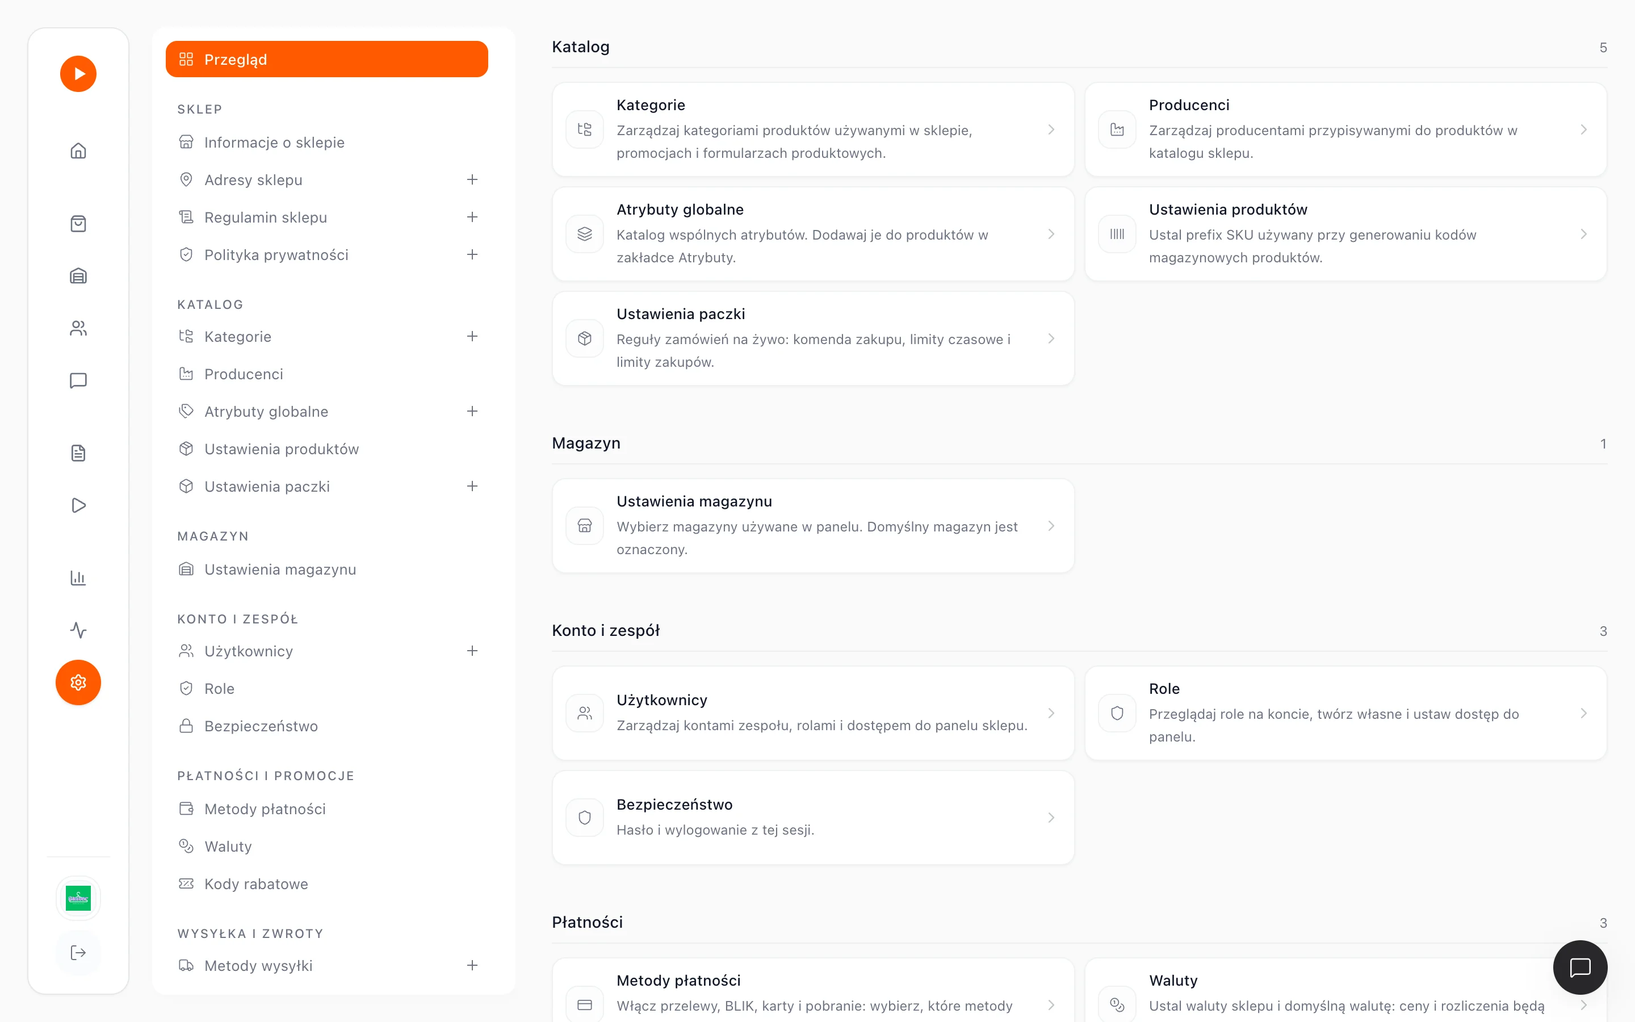Open Ustawienia produktów in the sidebar
Screen dimensions: 1635x1022
pyautogui.click(x=327, y=450)
